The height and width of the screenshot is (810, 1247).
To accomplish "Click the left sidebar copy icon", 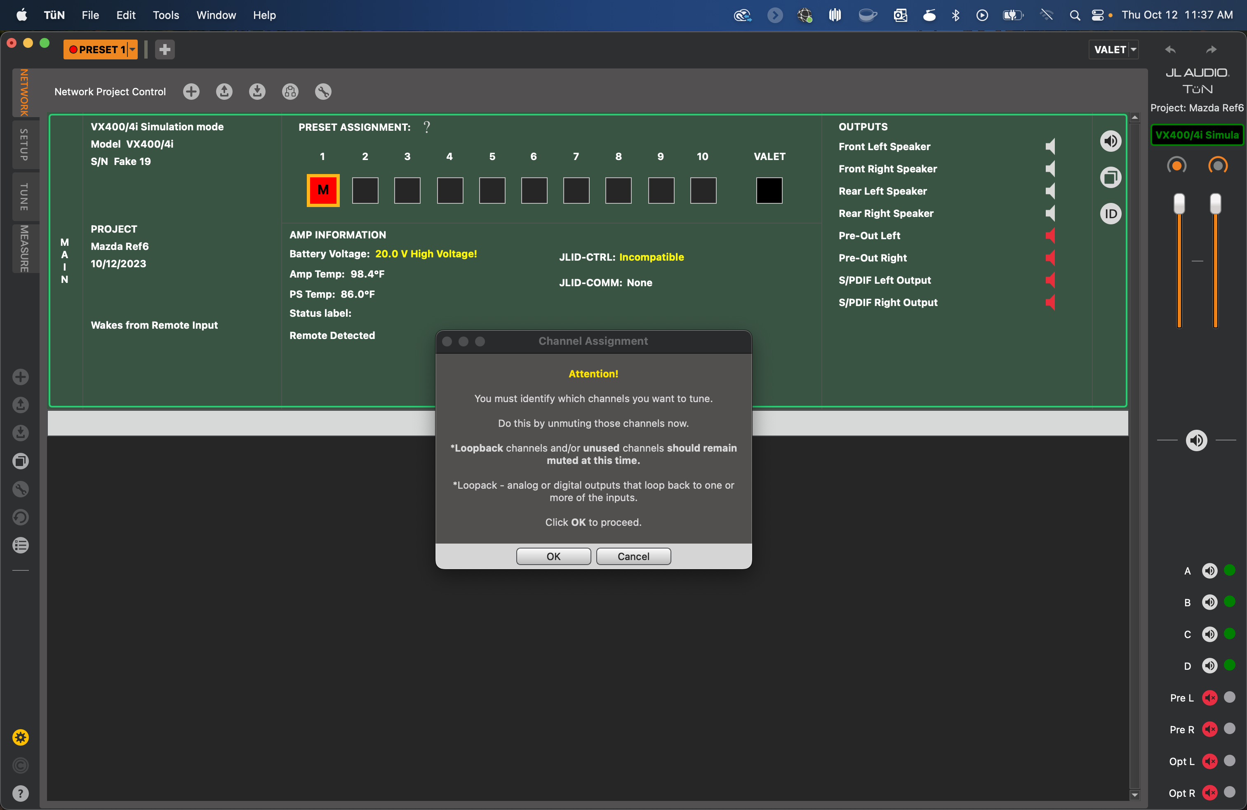I will [21, 461].
